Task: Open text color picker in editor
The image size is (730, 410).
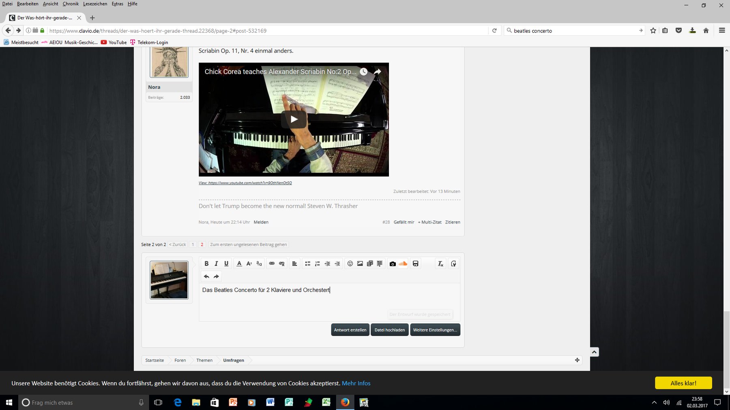Action: pyautogui.click(x=239, y=263)
